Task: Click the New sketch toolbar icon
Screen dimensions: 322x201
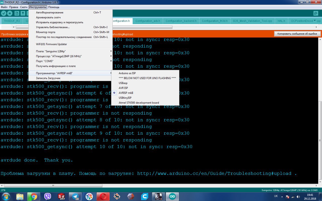Action: click(x=17, y=13)
